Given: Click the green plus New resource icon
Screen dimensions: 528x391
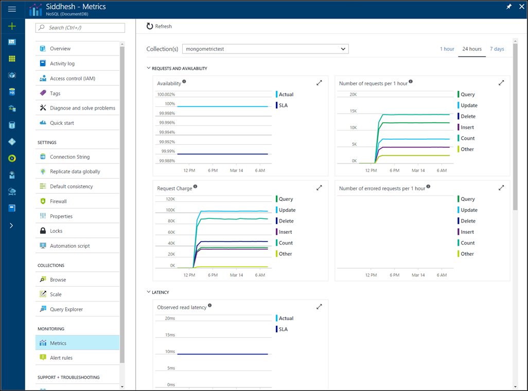Looking at the screenshot, I should (12, 26).
